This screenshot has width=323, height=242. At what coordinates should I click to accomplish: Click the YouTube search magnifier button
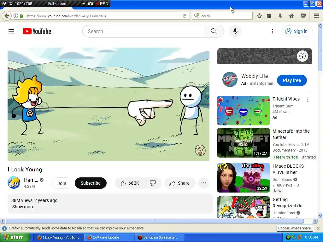[x=214, y=31]
